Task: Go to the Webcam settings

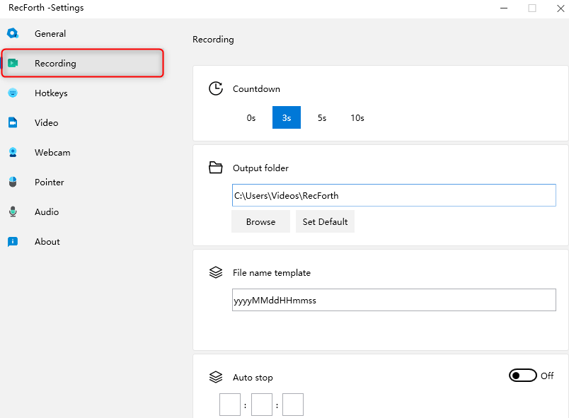Action: pos(82,152)
